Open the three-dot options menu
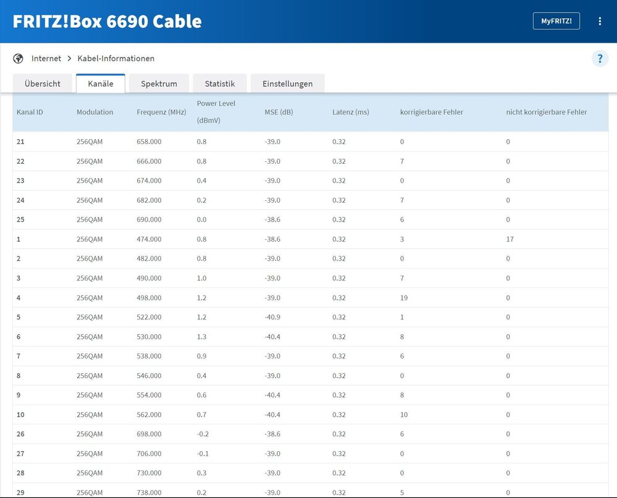Image resolution: width=617 pixels, height=498 pixels. [600, 21]
